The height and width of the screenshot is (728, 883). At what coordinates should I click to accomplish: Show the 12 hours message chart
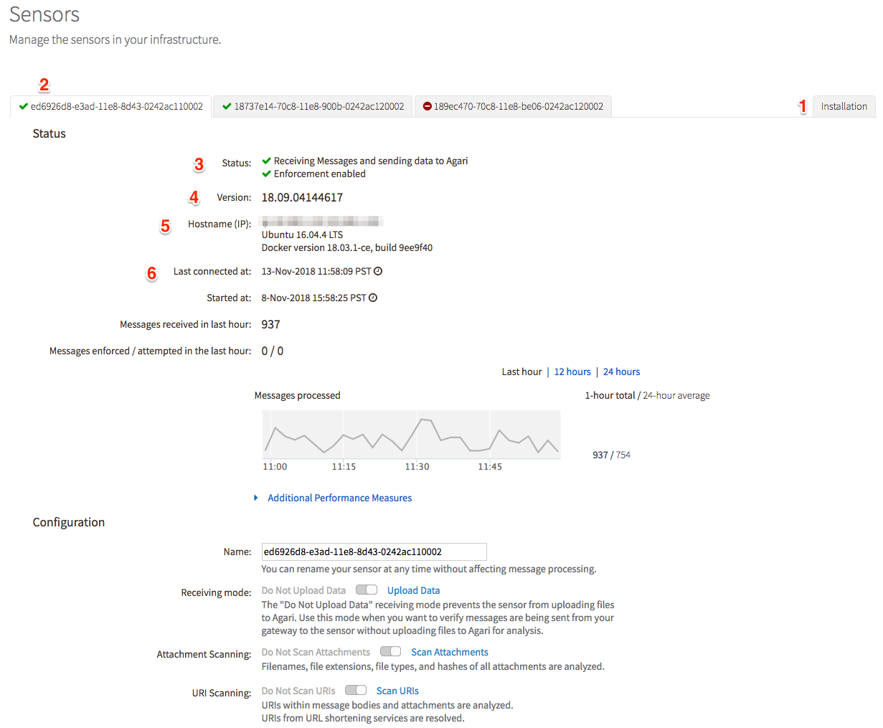click(x=572, y=372)
